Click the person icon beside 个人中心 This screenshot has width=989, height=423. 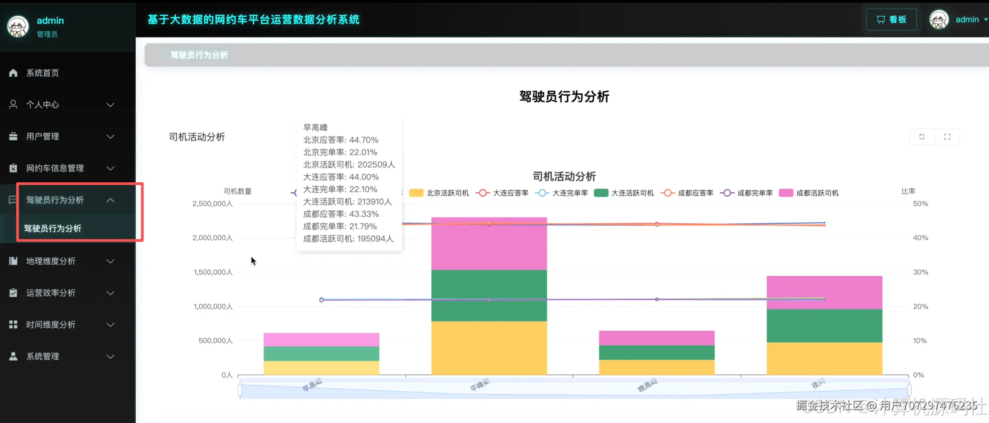coord(13,105)
